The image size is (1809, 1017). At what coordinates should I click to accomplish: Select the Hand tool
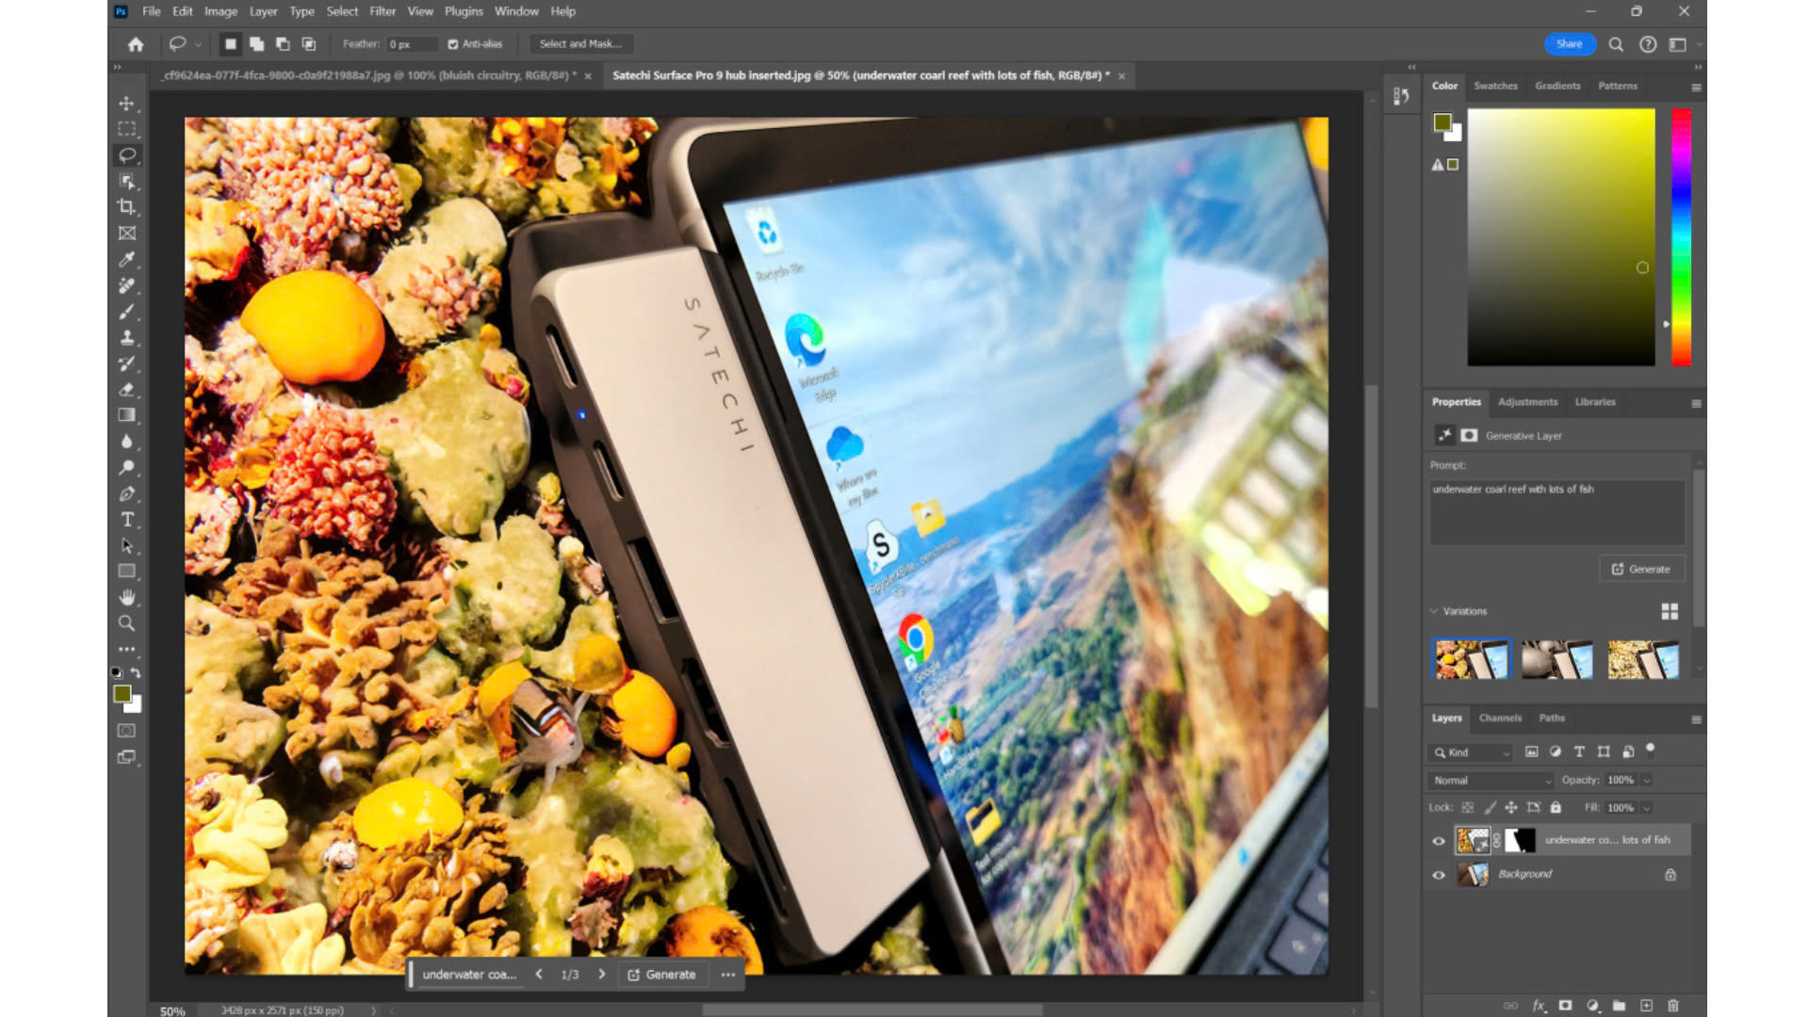click(126, 597)
